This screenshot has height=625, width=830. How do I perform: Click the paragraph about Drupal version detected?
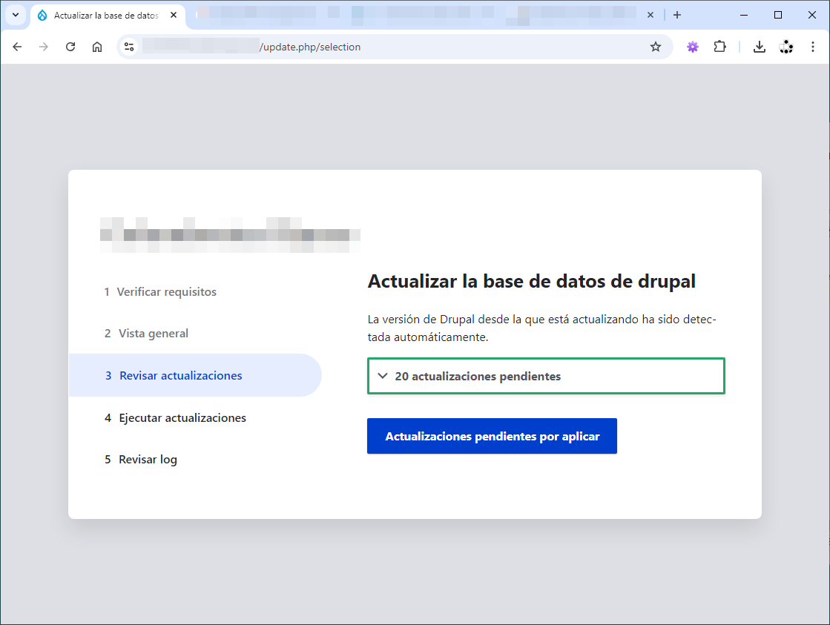[x=542, y=328]
